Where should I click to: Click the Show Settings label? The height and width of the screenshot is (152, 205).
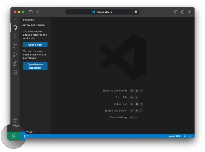pyautogui.click(x=118, y=117)
